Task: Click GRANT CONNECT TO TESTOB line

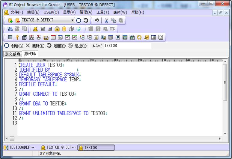Action: point(46,94)
